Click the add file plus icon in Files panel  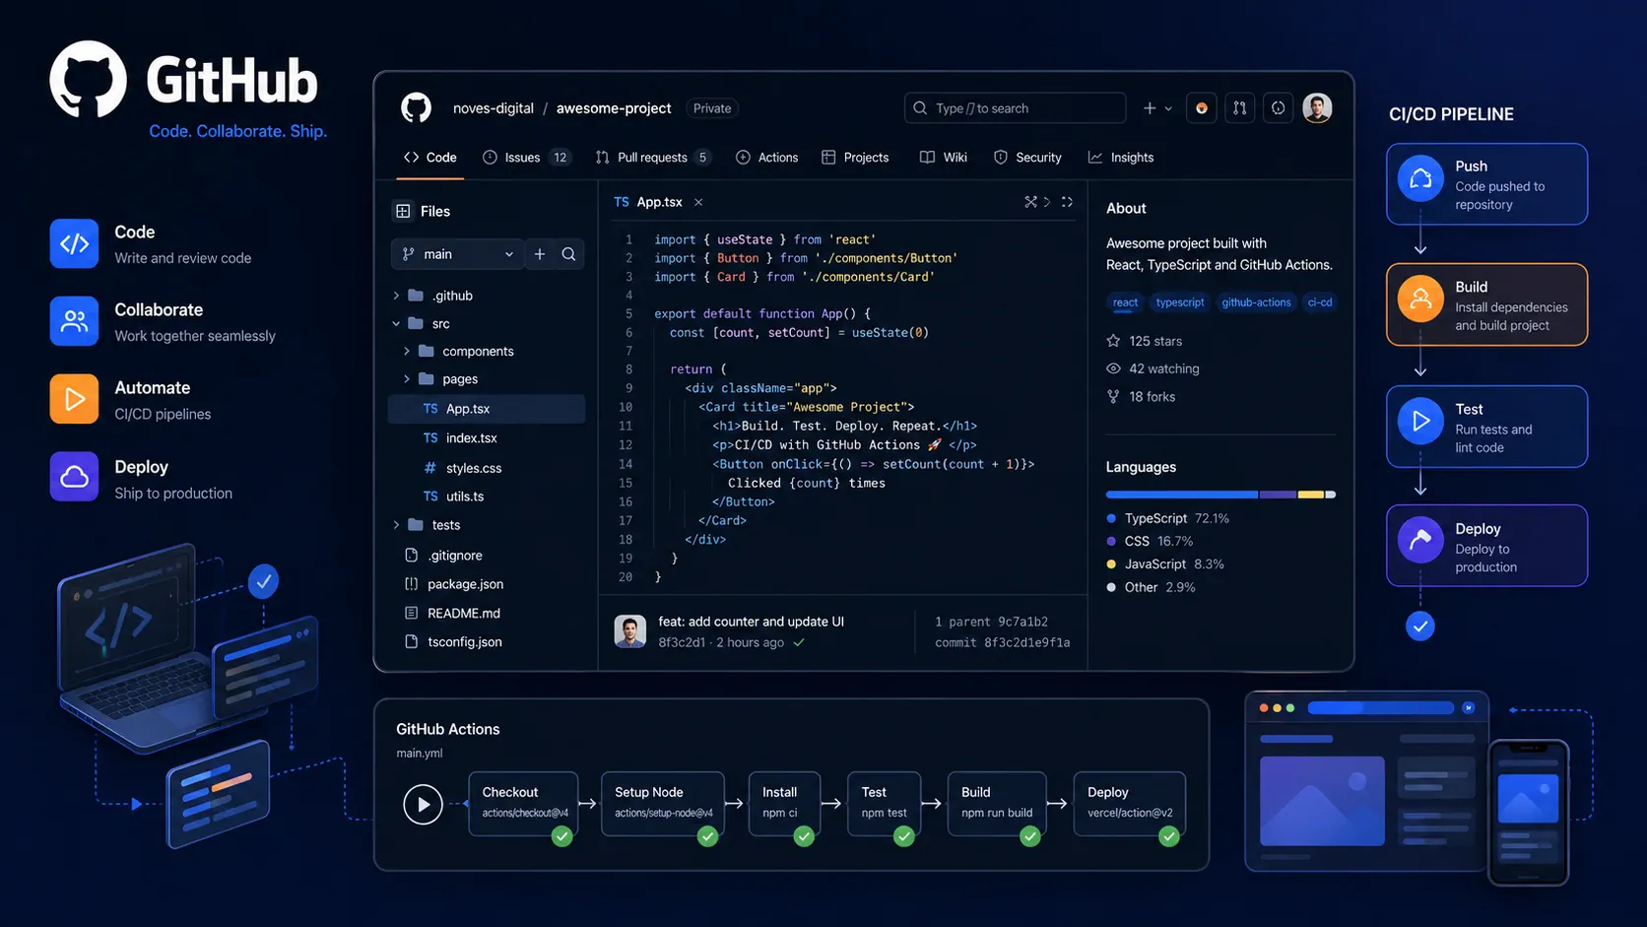click(x=540, y=253)
